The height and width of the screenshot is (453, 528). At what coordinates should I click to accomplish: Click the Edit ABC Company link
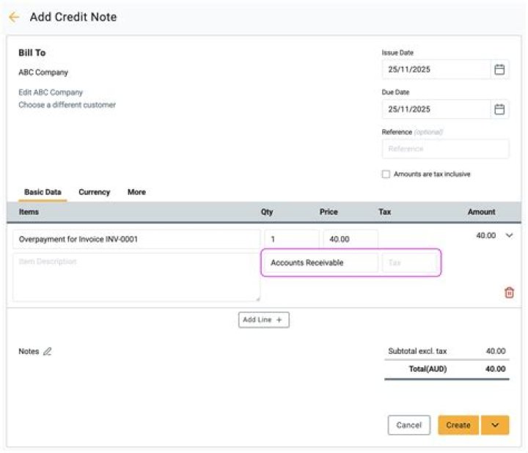pyautogui.click(x=51, y=92)
